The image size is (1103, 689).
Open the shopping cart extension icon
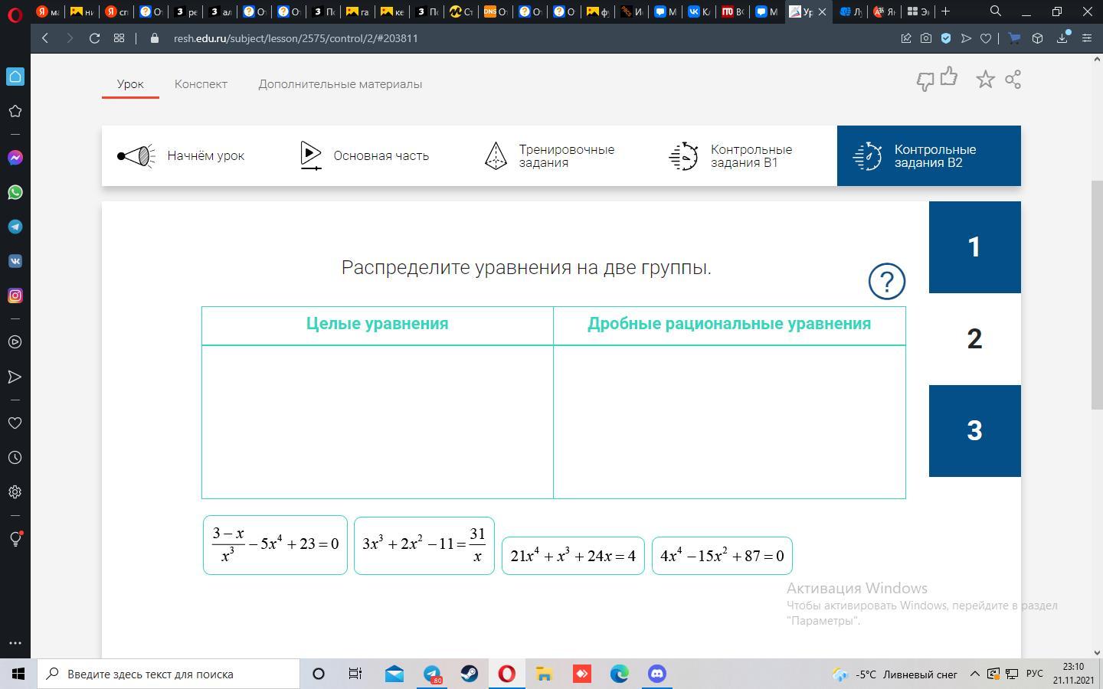tap(1014, 38)
